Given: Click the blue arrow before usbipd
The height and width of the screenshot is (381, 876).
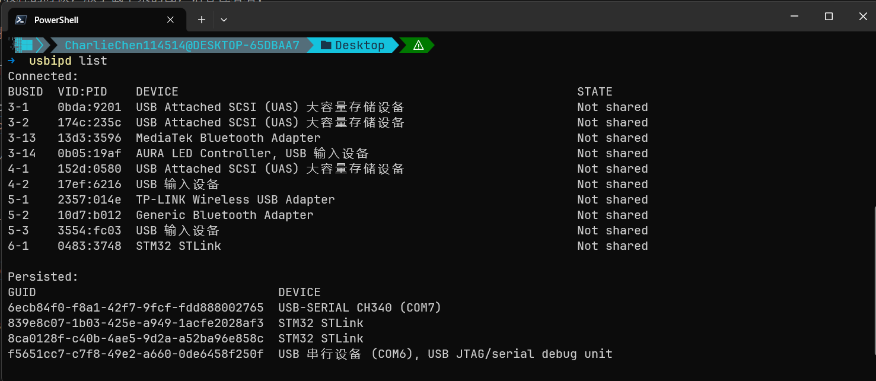Looking at the screenshot, I should [11, 61].
